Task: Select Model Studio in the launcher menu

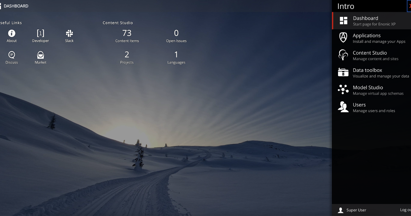Action: (x=371, y=90)
